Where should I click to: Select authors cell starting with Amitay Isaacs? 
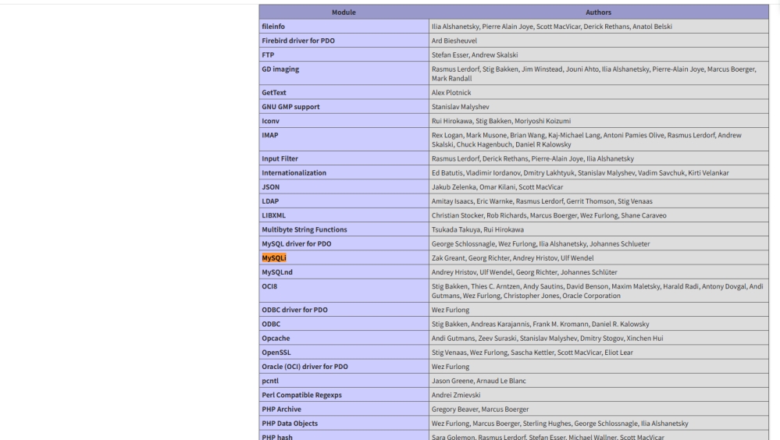tap(598, 200)
